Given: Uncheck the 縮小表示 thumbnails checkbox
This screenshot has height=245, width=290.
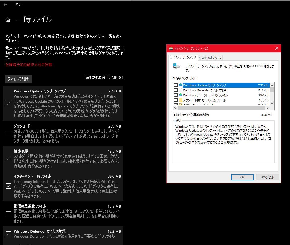Looking at the screenshot, I should click(8, 159).
